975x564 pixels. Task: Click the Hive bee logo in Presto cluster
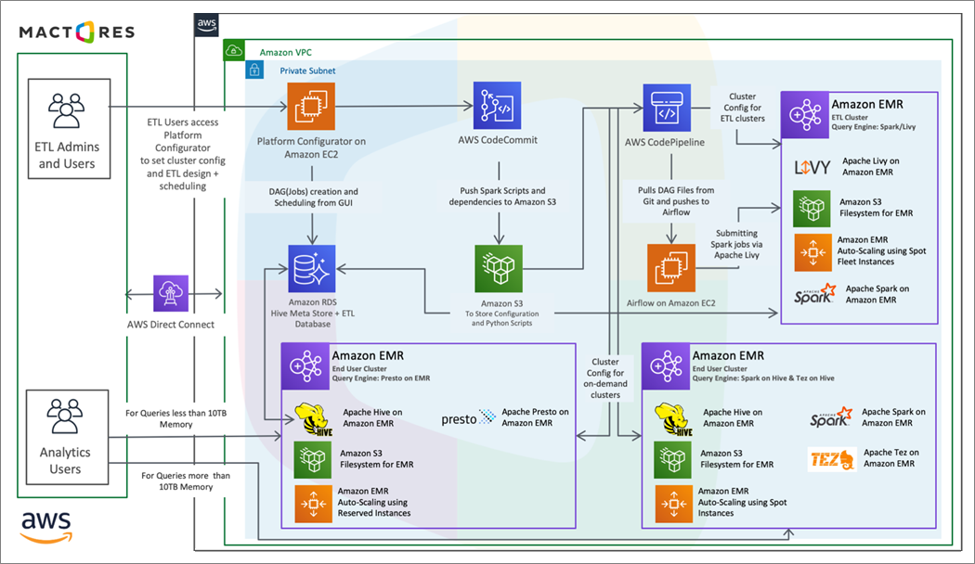314,419
